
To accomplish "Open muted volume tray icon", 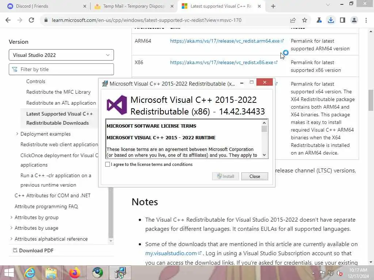I will pos(339,273).
